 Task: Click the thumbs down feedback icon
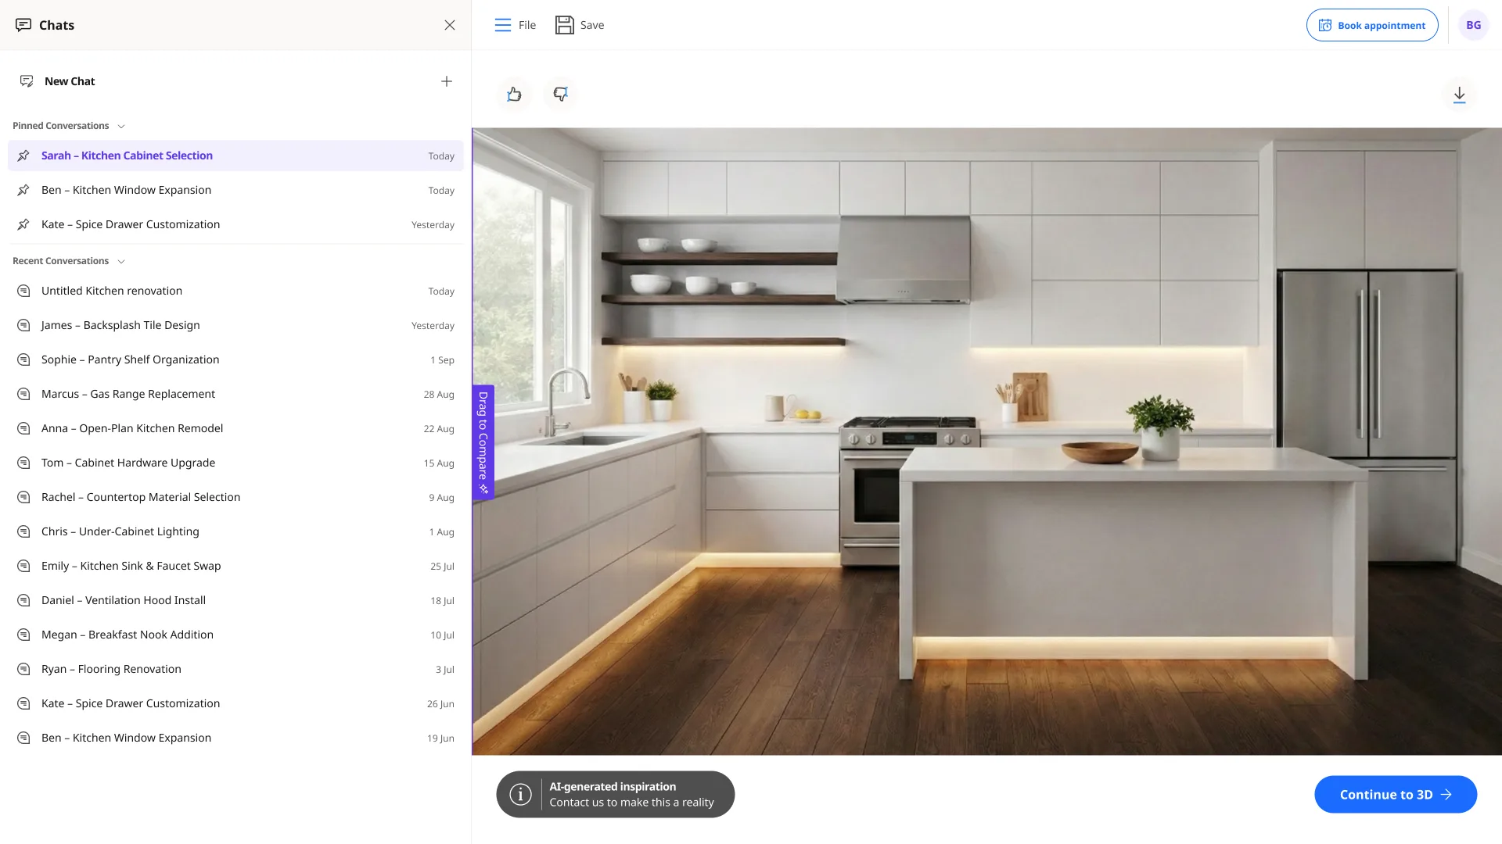pyautogui.click(x=560, y=95)
